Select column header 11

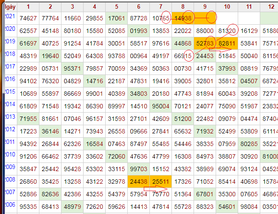[x=249, y=6]
